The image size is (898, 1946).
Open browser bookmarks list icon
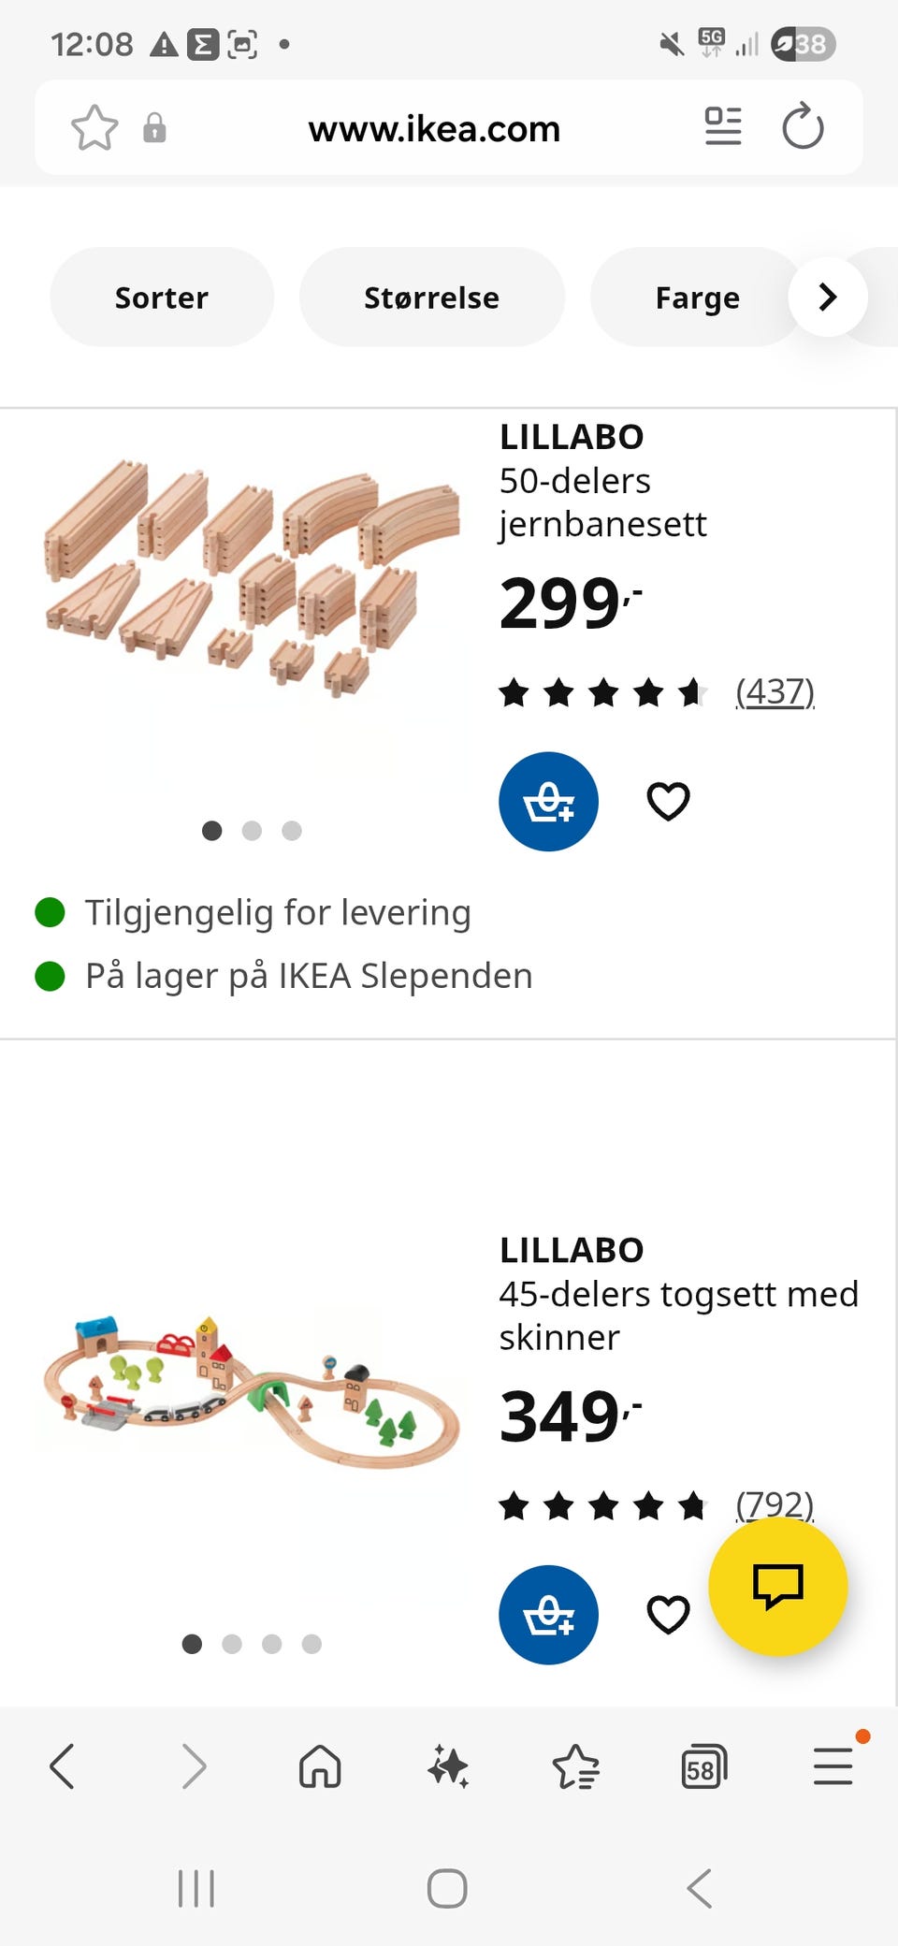click(575, 1766)
